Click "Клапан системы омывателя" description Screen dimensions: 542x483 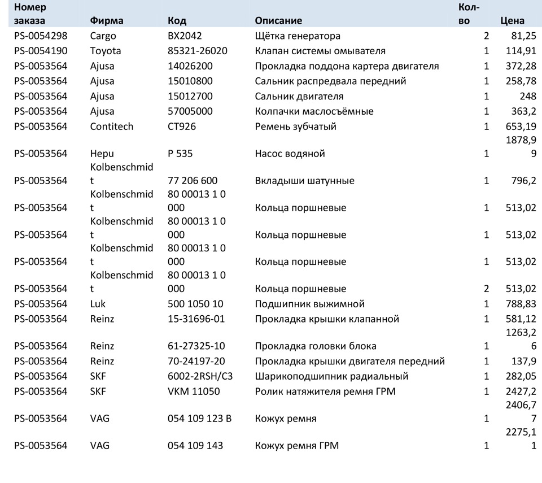320,51
